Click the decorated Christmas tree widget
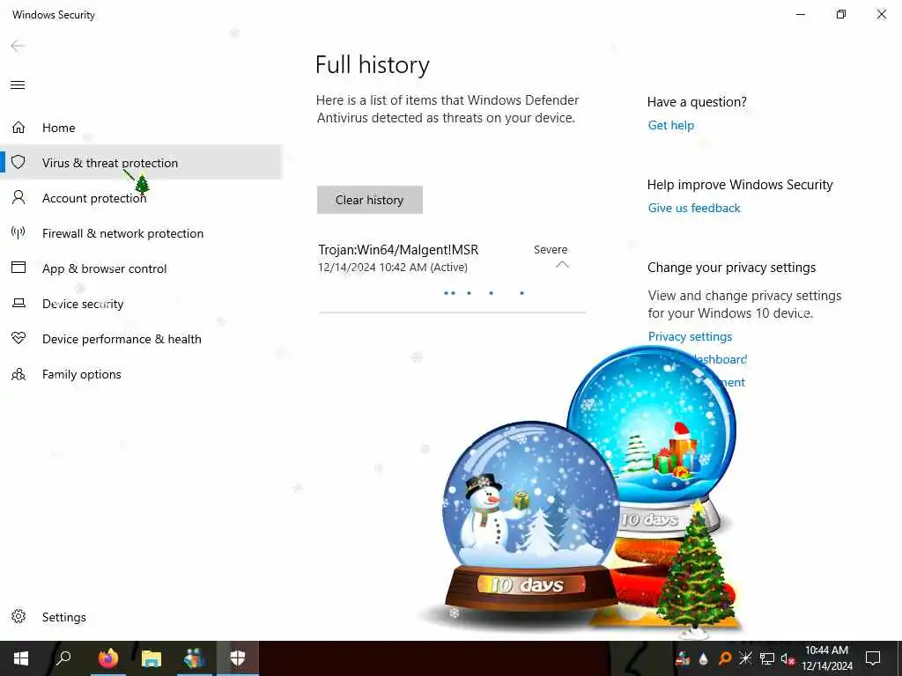The width and height of the screenshot is (902, 676). pos(696,569)
